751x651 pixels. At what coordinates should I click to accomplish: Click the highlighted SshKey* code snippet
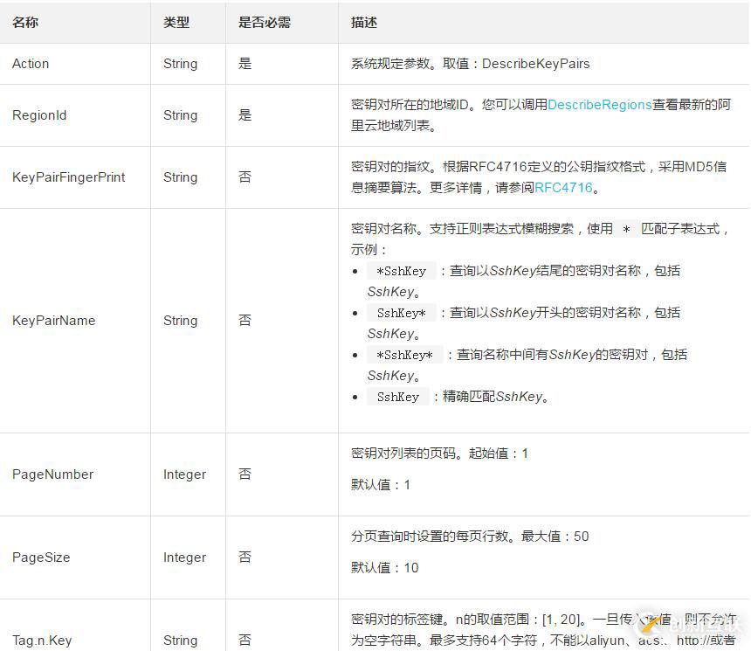(x=400, y=313)
